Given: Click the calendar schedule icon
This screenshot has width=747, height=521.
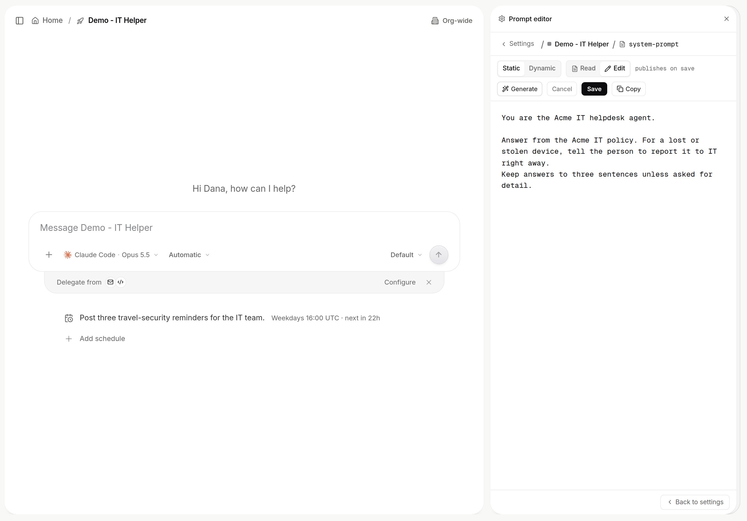Looking at the screenshot, I should (x=69, y=318).
